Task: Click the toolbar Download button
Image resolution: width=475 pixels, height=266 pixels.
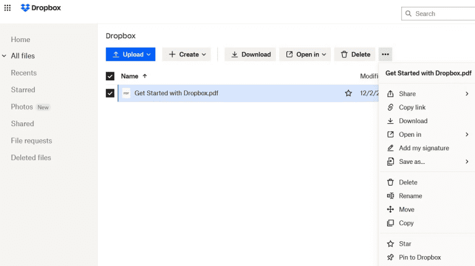Action: tap(250, 54)
